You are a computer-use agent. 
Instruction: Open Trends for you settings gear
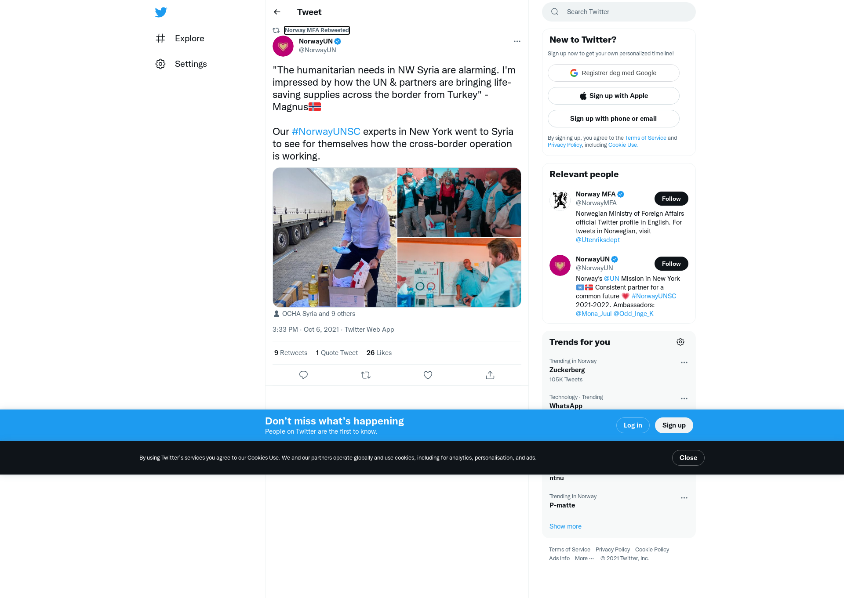tap(680, 342)
